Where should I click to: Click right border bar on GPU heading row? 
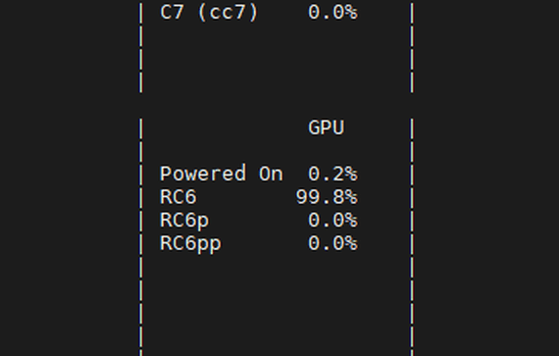click(412, 128)
